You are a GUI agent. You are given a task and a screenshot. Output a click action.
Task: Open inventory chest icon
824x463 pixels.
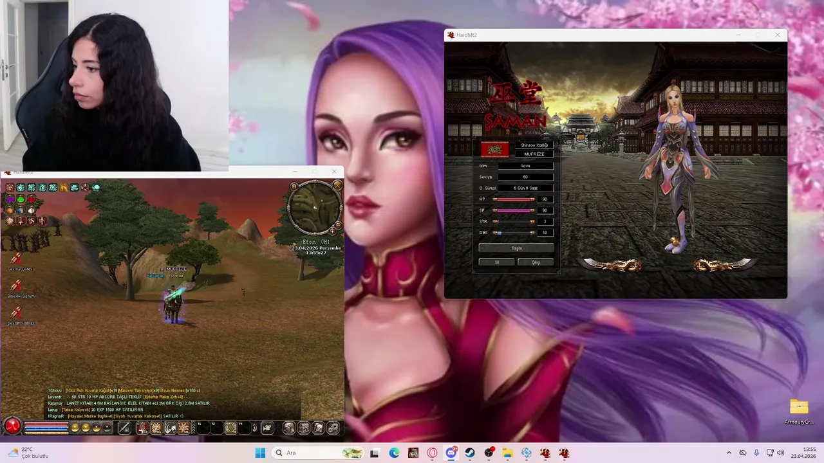click(304, 428)
